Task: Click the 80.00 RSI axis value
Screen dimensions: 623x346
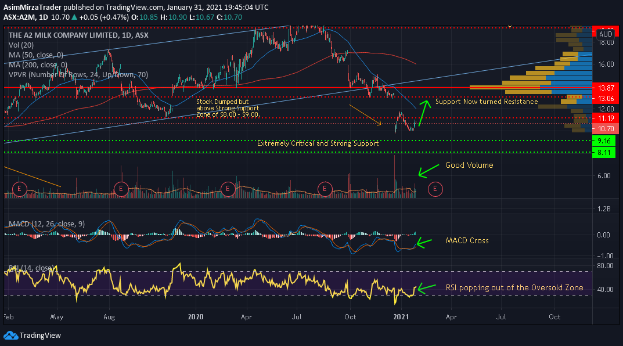Action: (606, 266)
